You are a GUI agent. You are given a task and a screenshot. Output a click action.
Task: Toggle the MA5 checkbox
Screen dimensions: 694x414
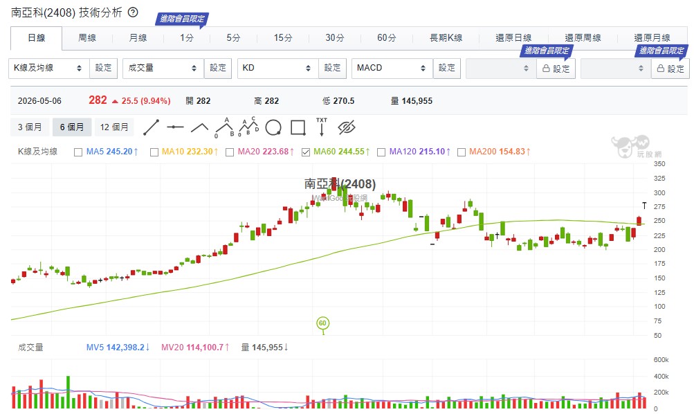pos(78,152)
